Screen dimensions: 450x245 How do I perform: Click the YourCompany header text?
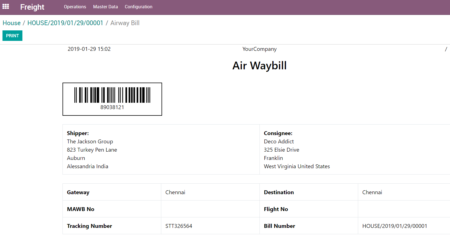coord(259,49)
